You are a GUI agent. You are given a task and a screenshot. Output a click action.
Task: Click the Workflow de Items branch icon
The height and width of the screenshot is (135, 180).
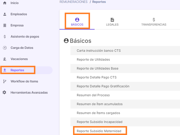click(x=5, y=81)
